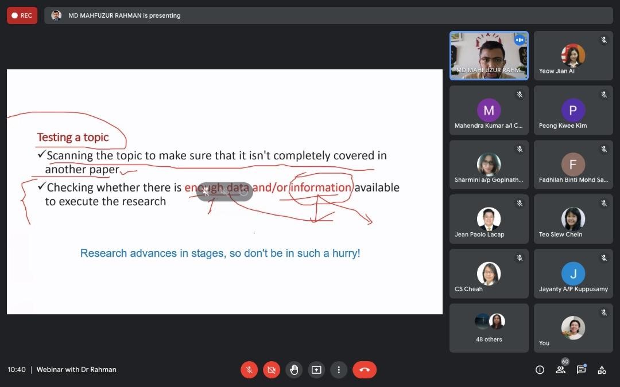Open the chat messages panel
620x387 pixels.
[x=581, y=370]
